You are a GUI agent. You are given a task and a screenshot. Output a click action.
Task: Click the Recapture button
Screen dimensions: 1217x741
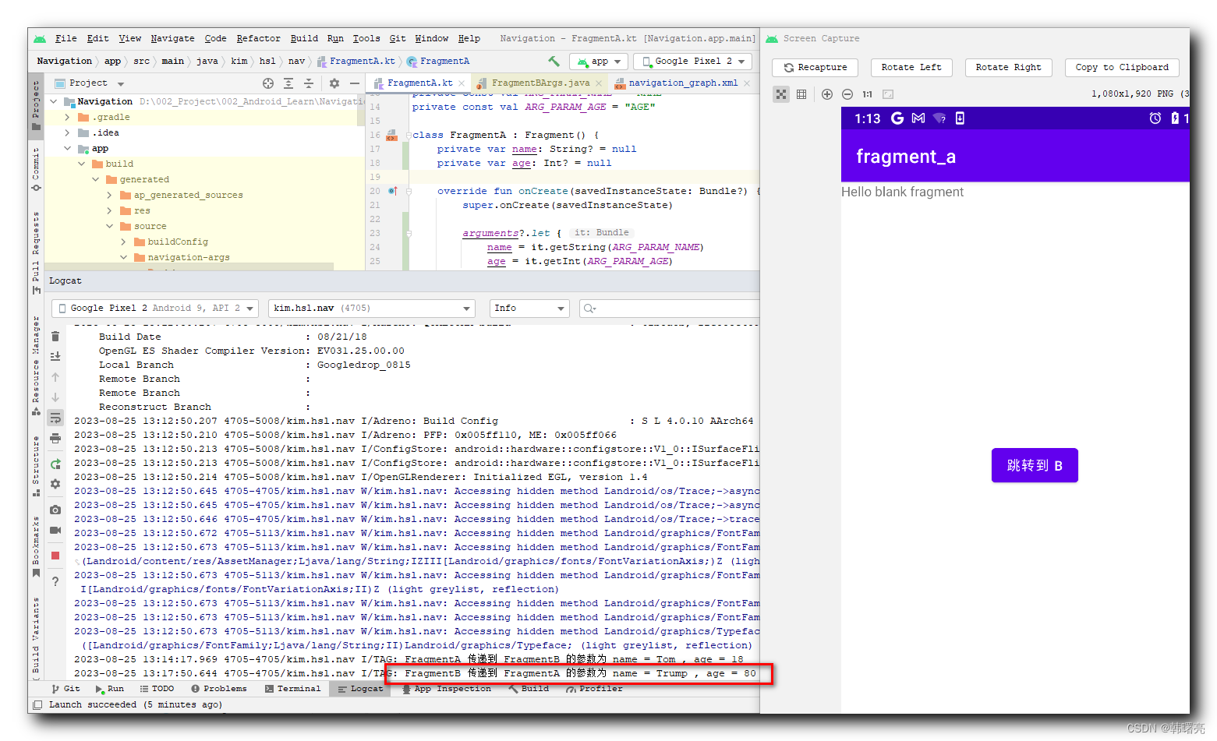[x=815, y=68]
